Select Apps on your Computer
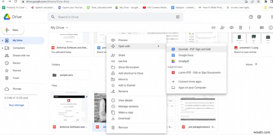The height and width of the screenshot is (135, 273). coord(197,87)
